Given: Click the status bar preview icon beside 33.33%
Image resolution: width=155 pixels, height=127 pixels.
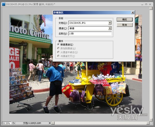Looking at the screenshot, I should click(14, 123).
